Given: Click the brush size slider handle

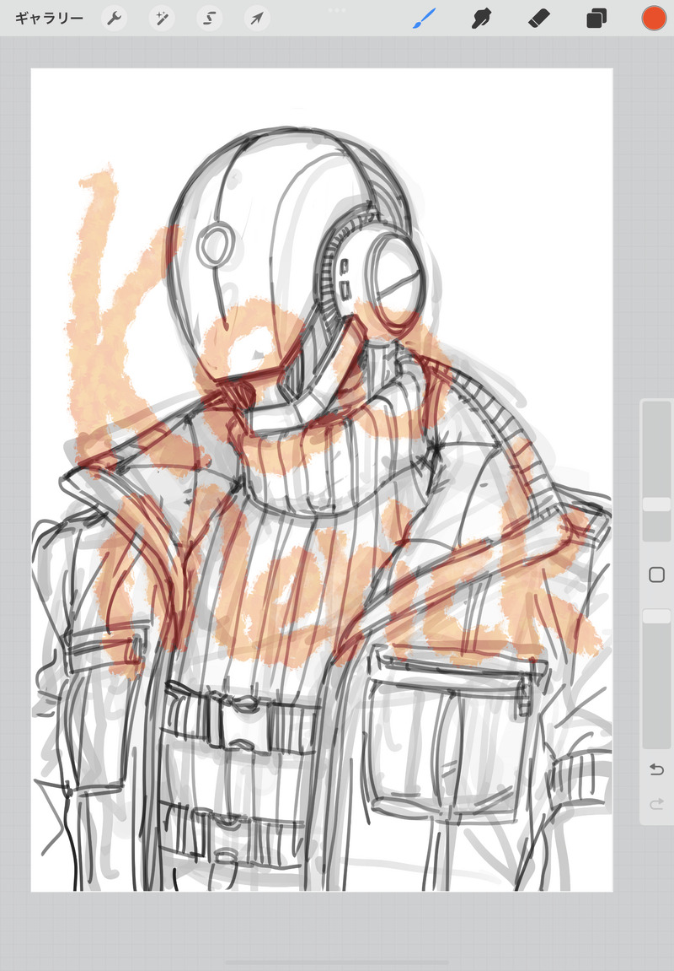Looking at the screenshot, I should pyautogui.click(x=656, y=504).
